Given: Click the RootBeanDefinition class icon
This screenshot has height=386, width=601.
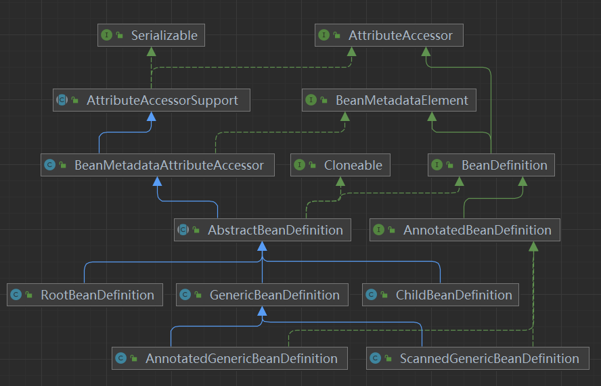Looking at the screenshot, I should point(16,295).
